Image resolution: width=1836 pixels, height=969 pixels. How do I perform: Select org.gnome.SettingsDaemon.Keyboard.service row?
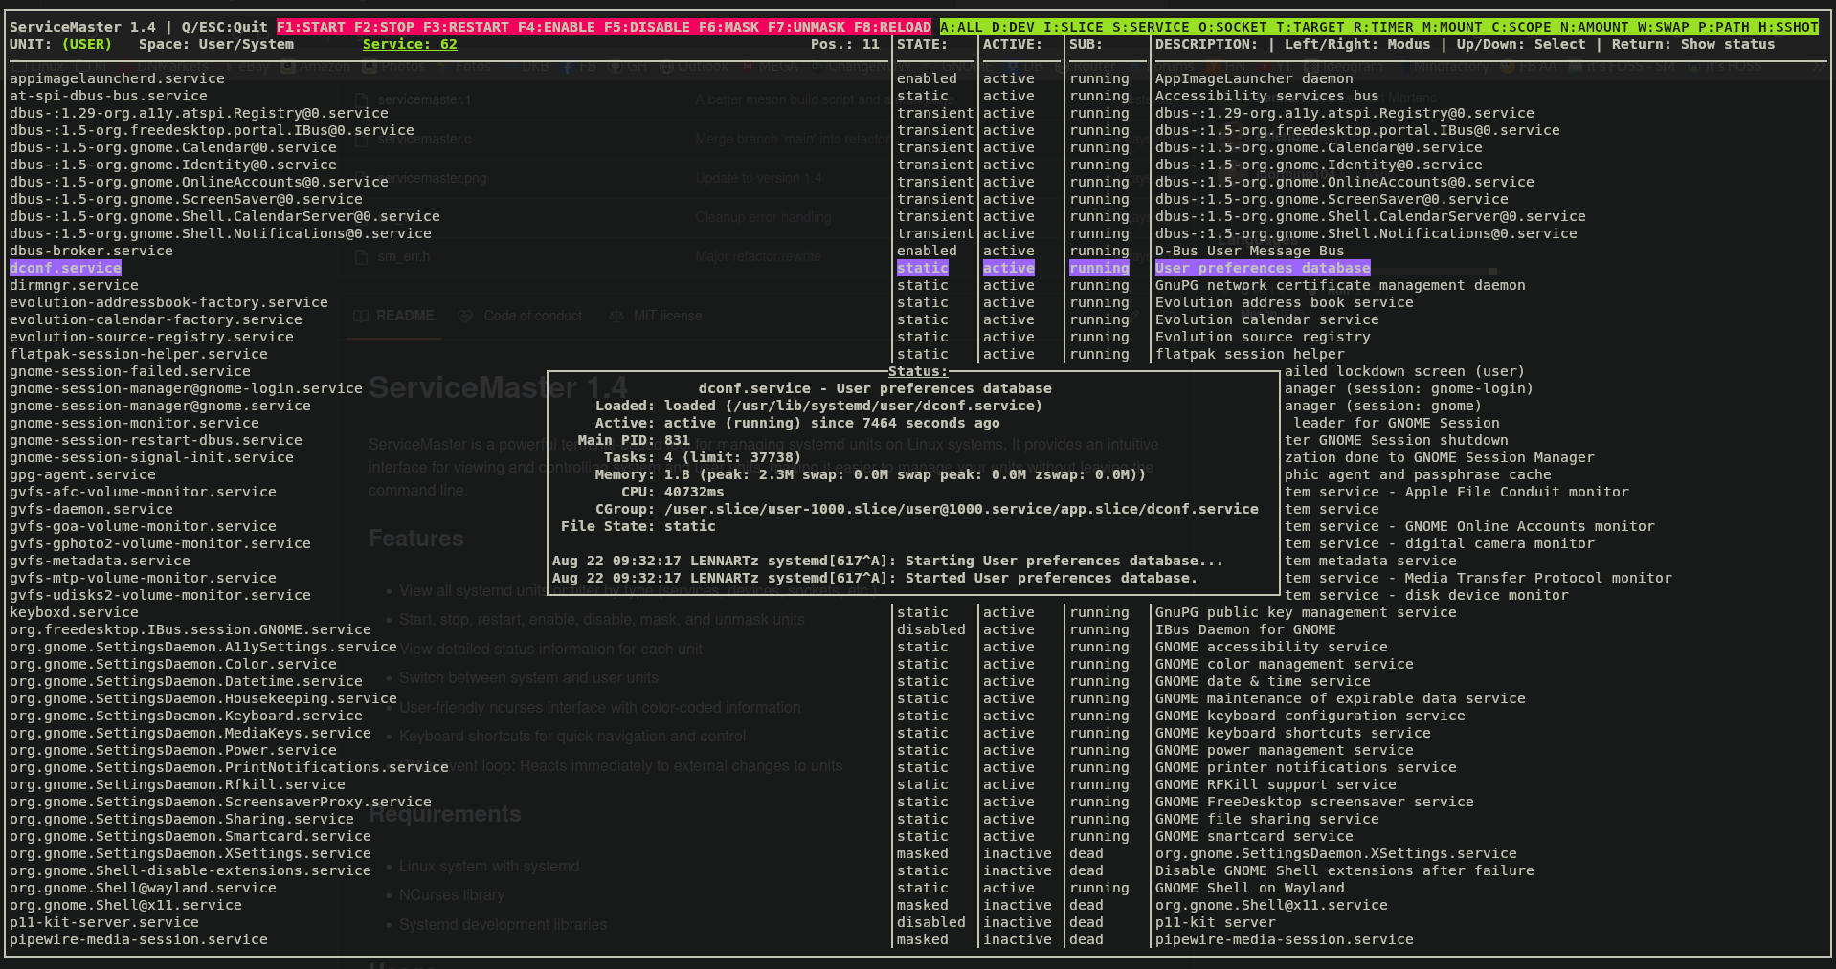click(x=186, y=716)
